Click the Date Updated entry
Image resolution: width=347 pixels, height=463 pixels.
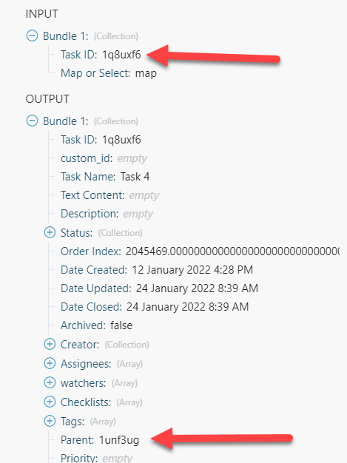point(159,288)
